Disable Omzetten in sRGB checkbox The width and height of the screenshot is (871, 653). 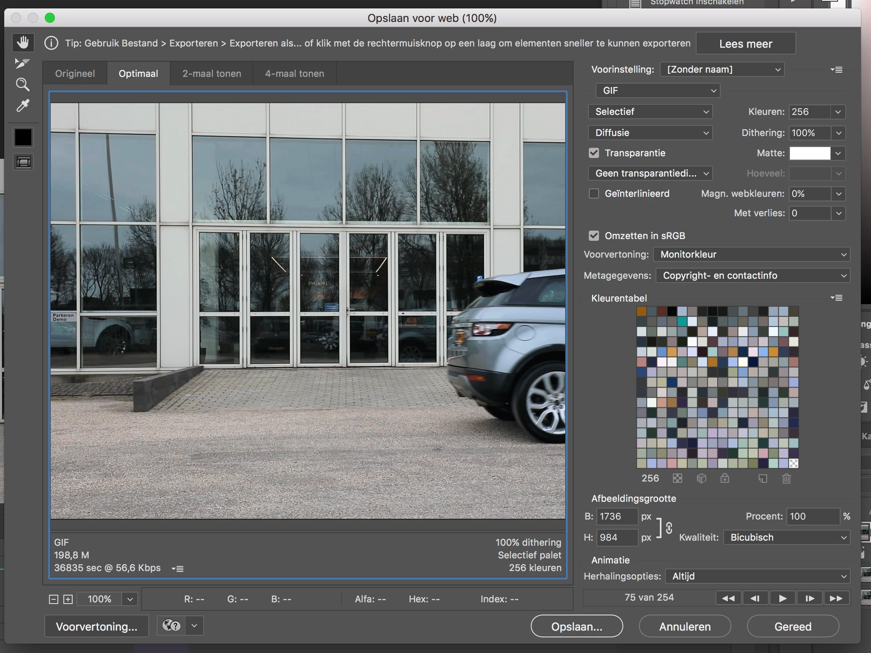(594, 236)
